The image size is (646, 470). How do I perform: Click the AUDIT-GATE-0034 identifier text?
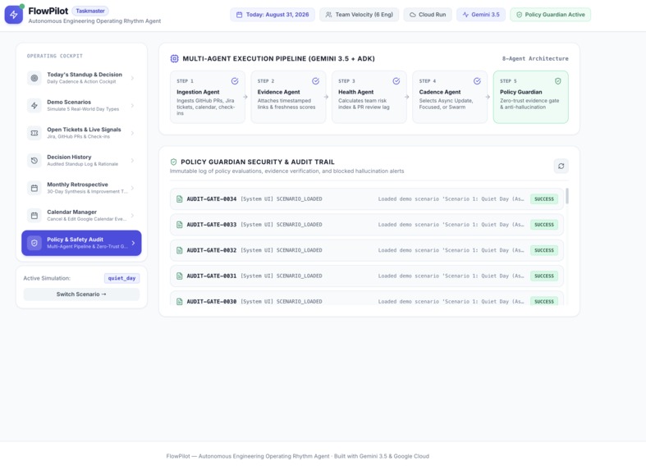pyautogui.click(x=211, y=199)
